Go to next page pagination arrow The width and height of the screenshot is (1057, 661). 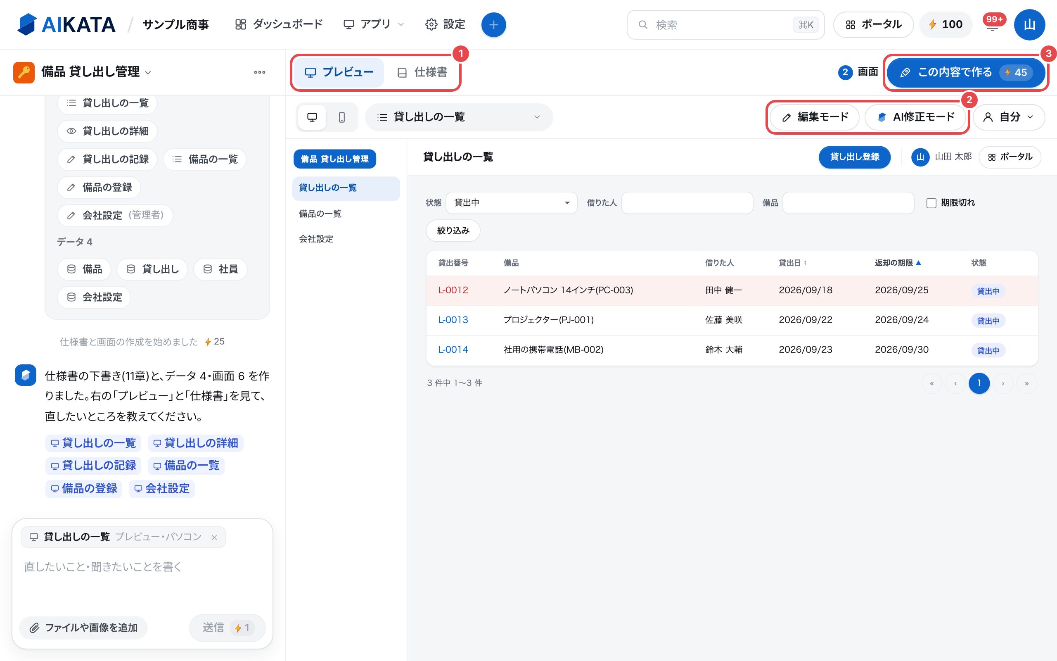coord(1003,383)
